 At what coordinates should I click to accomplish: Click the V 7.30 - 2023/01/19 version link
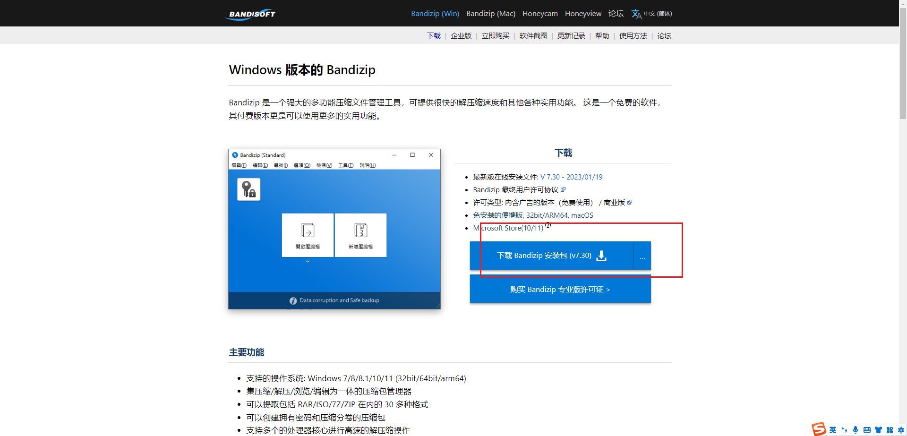coord(571,177)
